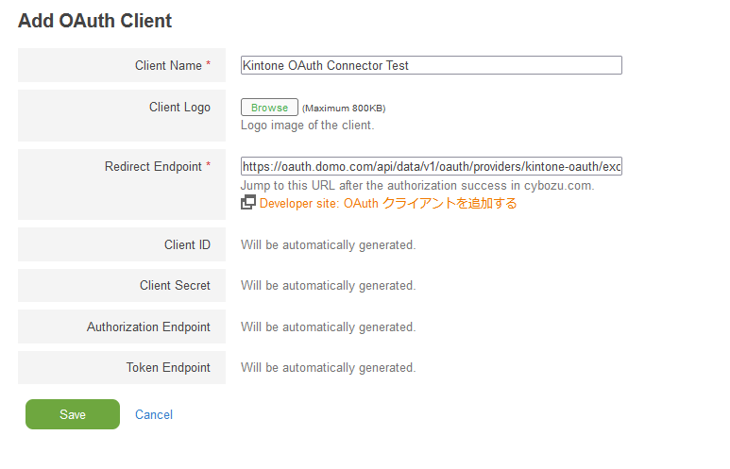Click the 'Client Name' label

(168, 66)
